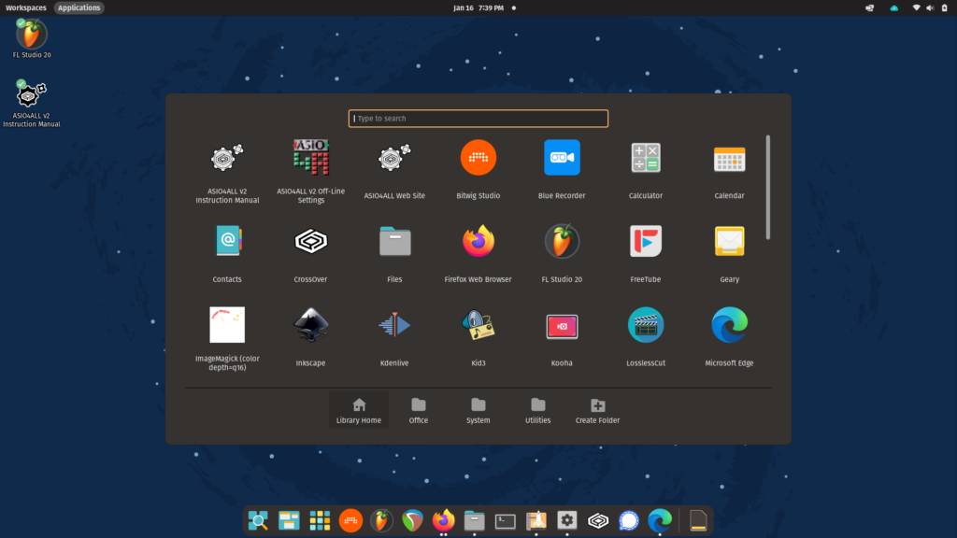This screenshot has width=957, height=538.
Task: Launch Bitwig Studio from the app library
Action: tap(478, 158)
